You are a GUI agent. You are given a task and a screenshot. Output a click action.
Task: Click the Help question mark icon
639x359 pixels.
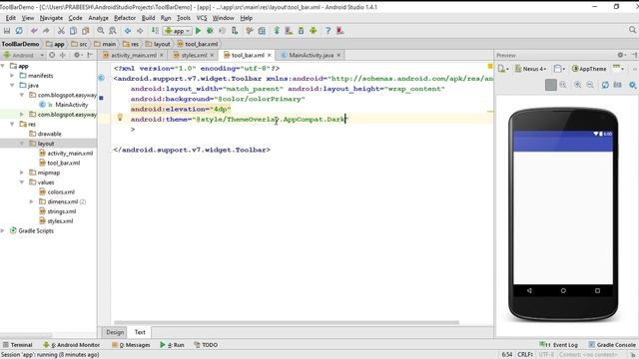click(327, 31)
